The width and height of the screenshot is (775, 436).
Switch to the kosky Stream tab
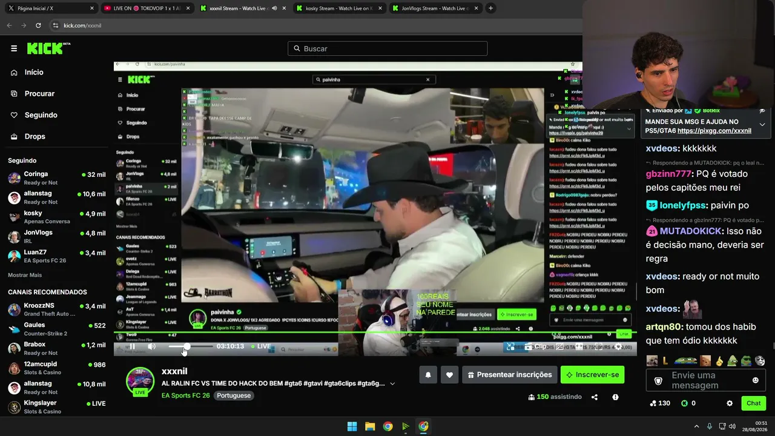[x=339, y=8]
